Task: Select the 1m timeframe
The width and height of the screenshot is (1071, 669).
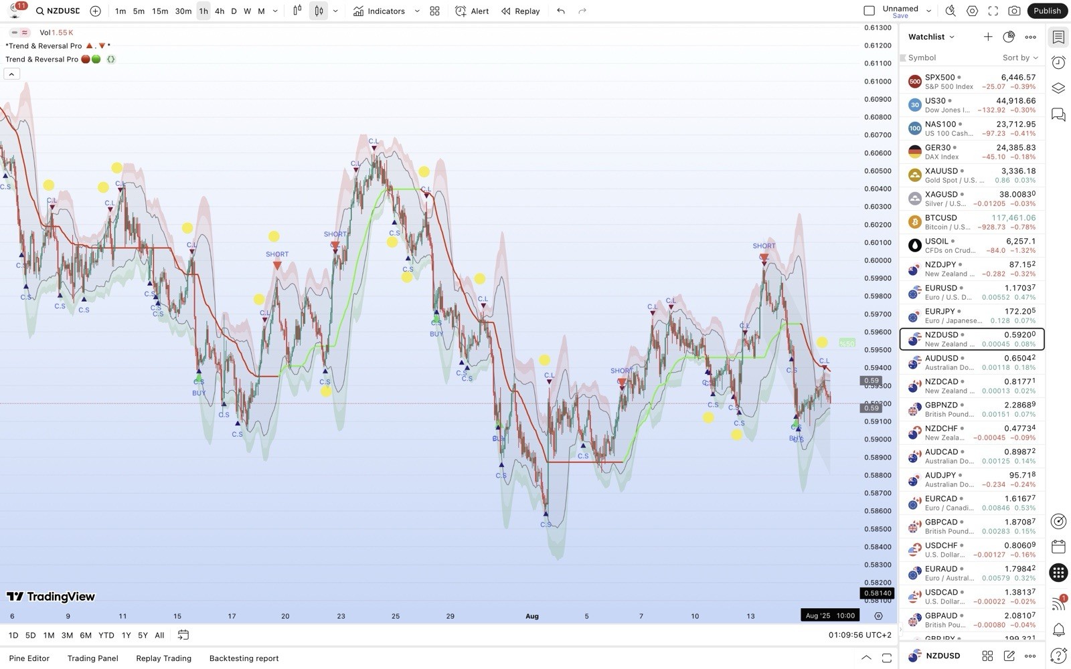Action: (120, 11)
